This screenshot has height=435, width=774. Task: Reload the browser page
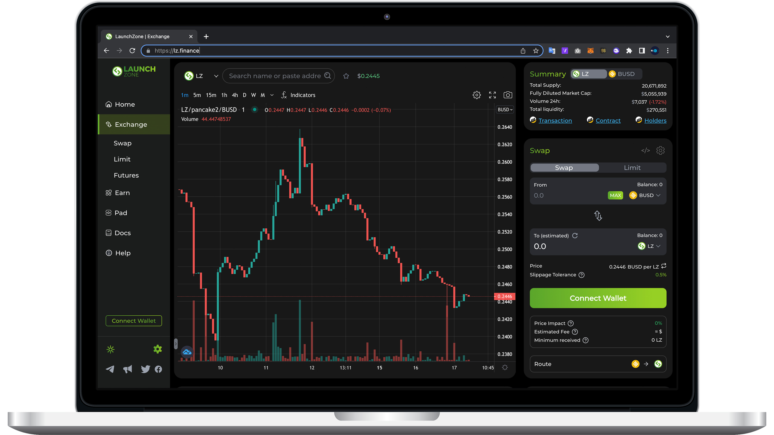[x=132, y=51]
